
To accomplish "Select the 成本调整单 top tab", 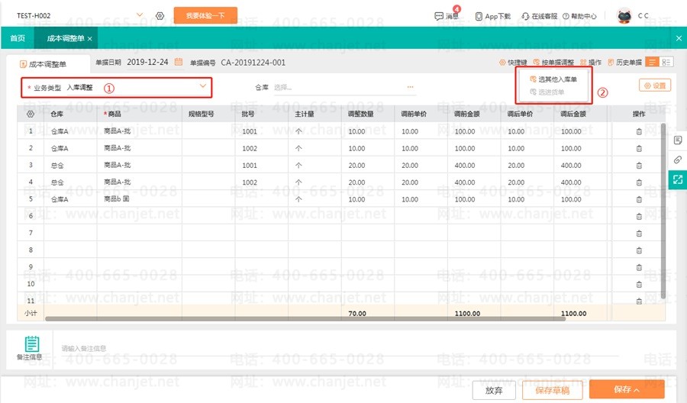I will (66, 38).
